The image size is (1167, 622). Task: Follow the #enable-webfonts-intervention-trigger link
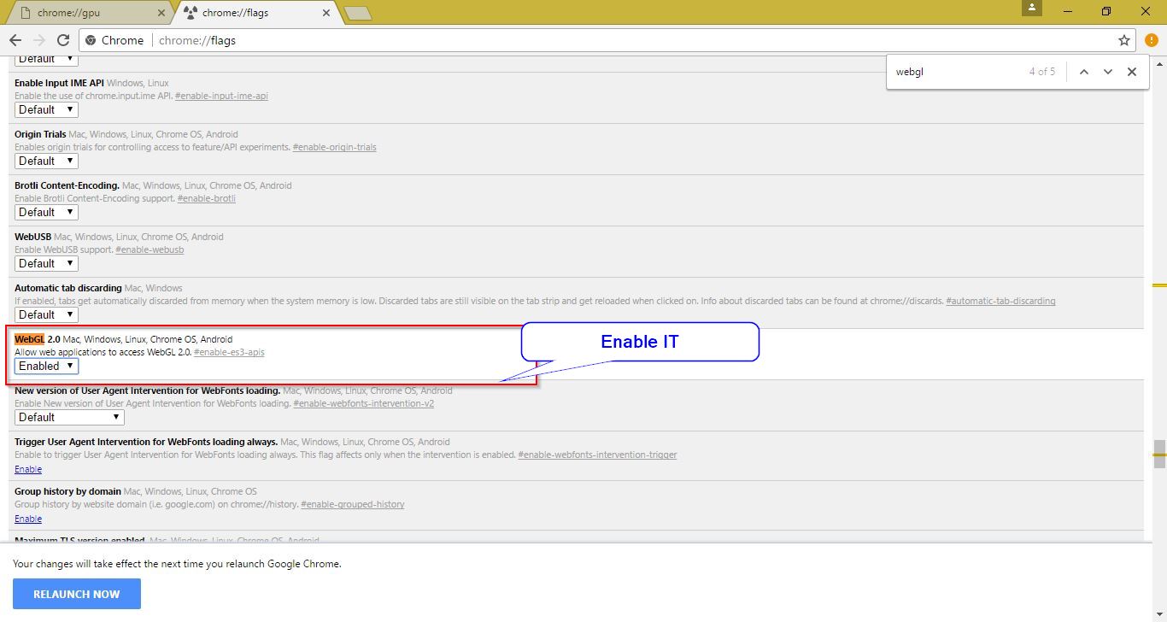597,455
